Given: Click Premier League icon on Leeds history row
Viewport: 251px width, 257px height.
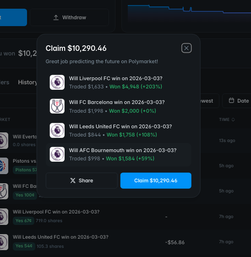Looking at the screenshot, I should pyautogui.click(x=4, y=242).
